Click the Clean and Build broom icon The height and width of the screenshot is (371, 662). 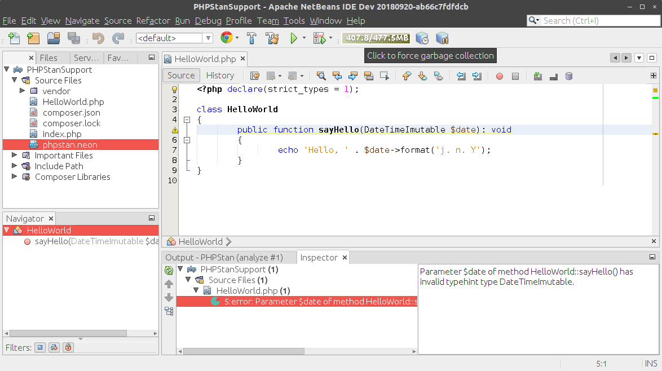(x=272, y=38)
